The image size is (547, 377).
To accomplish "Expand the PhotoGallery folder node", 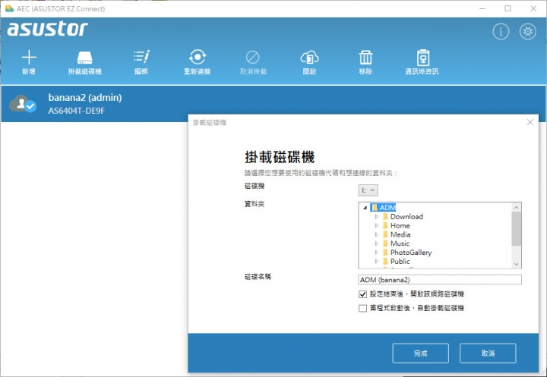I will (x=376, y=253).
